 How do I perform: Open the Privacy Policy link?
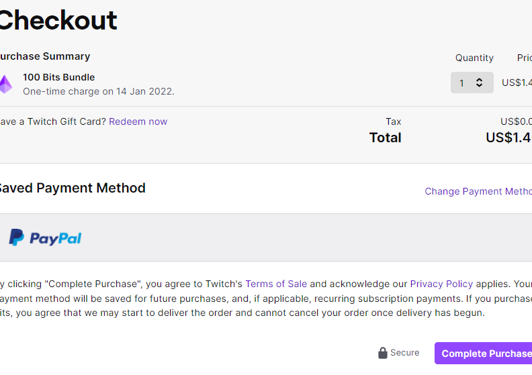pos(441,284)
